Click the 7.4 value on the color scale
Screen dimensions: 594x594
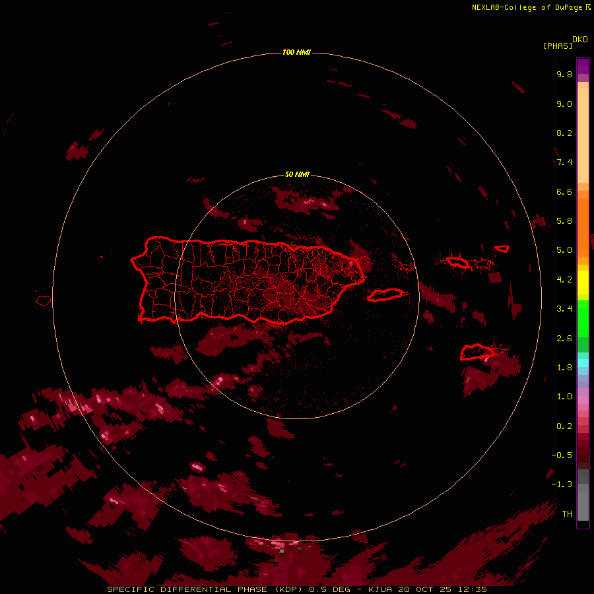[x=564, y=162]
